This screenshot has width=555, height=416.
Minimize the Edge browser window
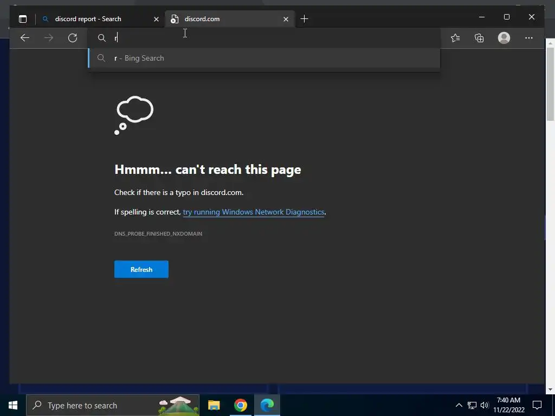coord(482,17)
